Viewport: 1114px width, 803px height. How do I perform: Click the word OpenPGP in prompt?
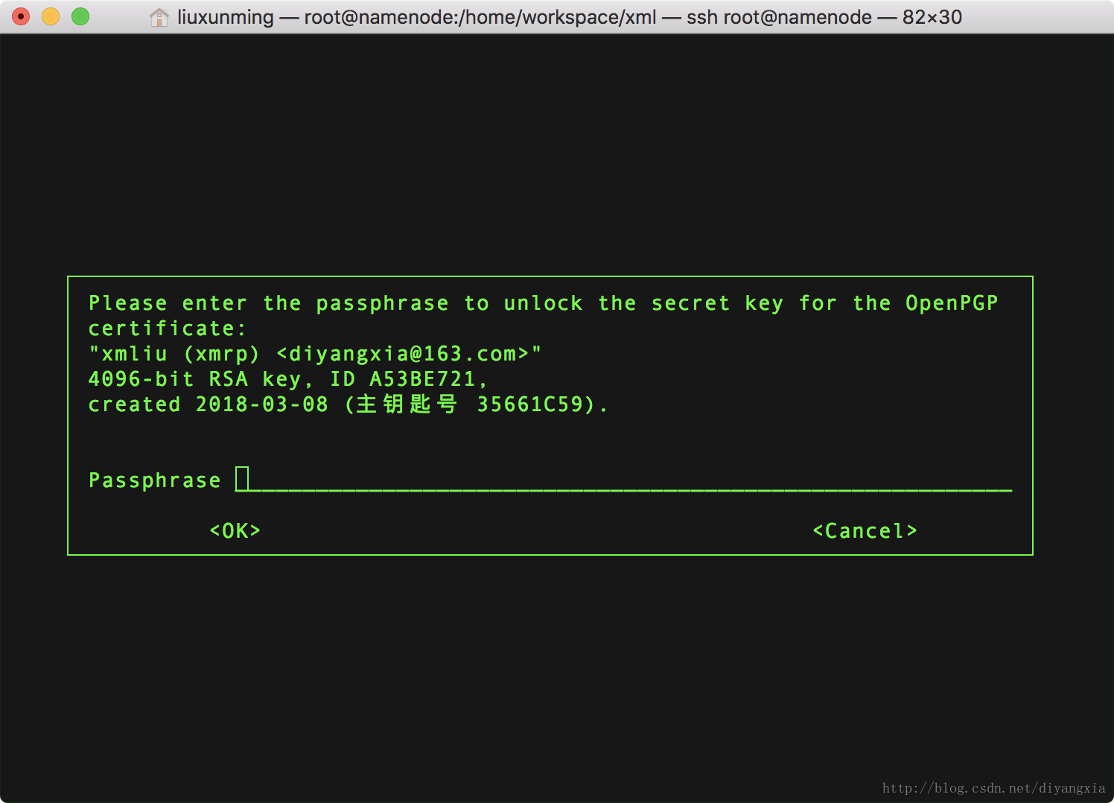951,303
